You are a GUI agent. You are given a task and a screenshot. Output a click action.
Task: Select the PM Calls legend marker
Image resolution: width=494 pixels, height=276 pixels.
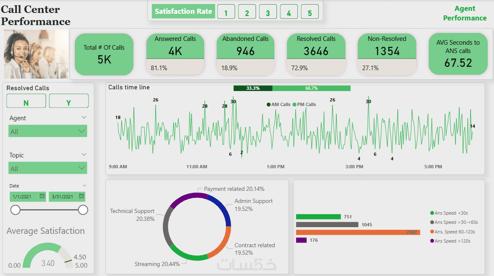pyautogui.click(x=294, y=104)
